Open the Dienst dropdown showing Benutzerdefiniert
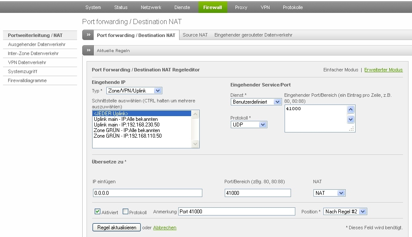This screenshot has width=412, height=237. (x=256, y=102)
